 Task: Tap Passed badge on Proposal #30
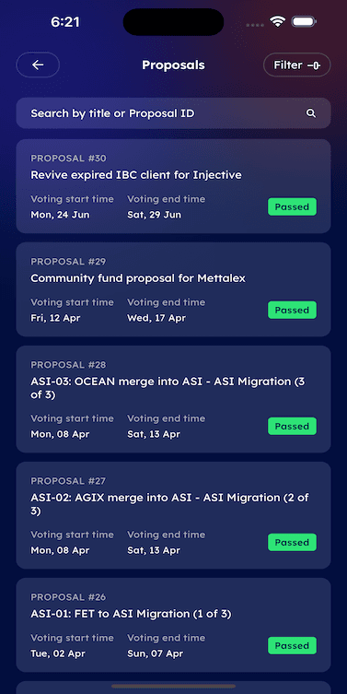(x=292, y=206)
